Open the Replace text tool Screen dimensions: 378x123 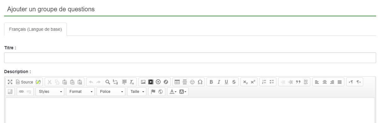(x=116, y=82)
